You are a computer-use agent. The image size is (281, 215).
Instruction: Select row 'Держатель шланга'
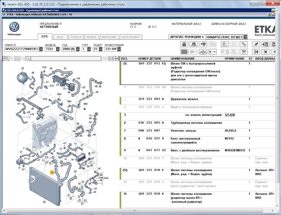click(x=198, y=101)
